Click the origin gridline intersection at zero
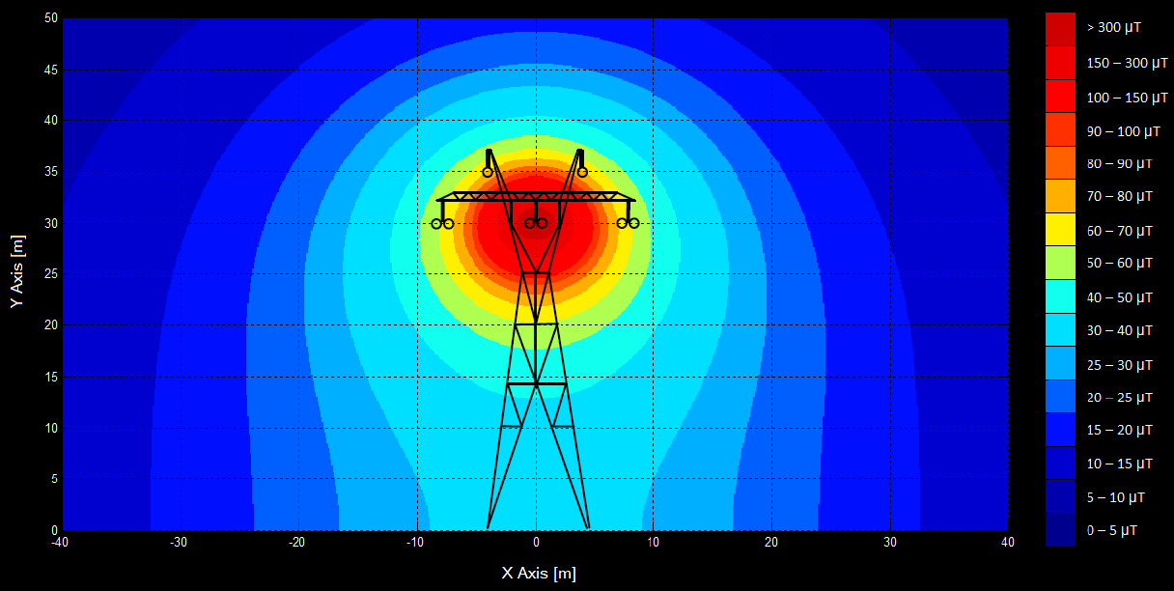This screenshot has height=591, width=1174. [x=535, y=529]
